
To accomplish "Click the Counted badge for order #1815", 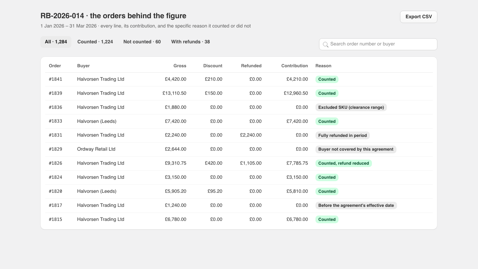I will [327, 219].
